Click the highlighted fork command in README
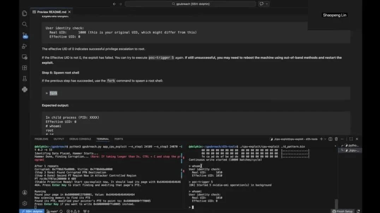 53,93
